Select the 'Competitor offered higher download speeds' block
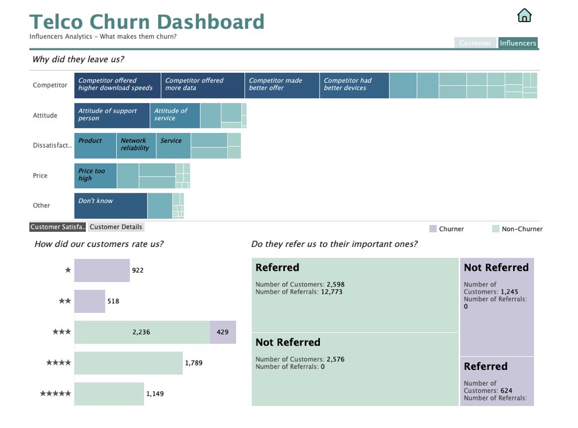The width and height of the screenshot is (578, 428). 117,85
